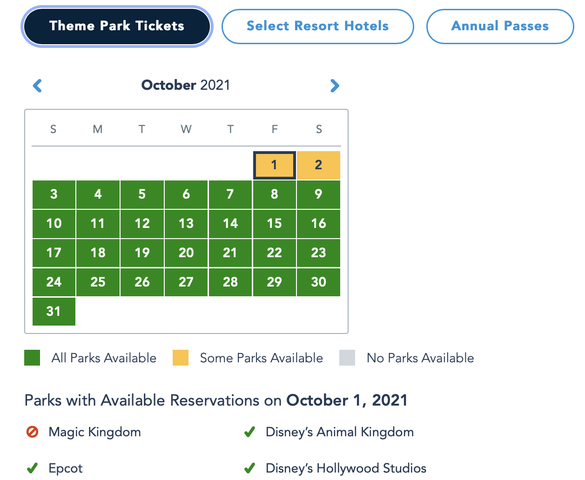This screenshot has width=585, height=480.
Task: Open the Annual Passes tab
Action: pyautogui.click(x=500, y=26)
